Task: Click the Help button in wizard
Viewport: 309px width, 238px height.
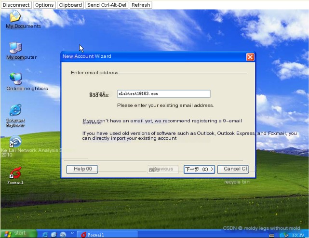Action: tap(82, 169)
